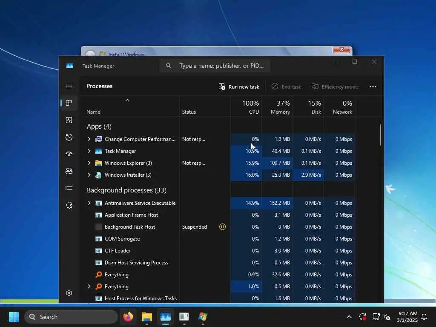436x327 pixels.
Task: Open App history page from sidebar
Action: click(69, 137)
